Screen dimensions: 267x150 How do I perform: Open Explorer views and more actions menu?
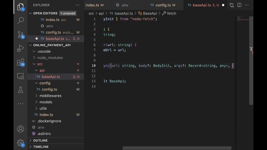click(x=78, y=5)
